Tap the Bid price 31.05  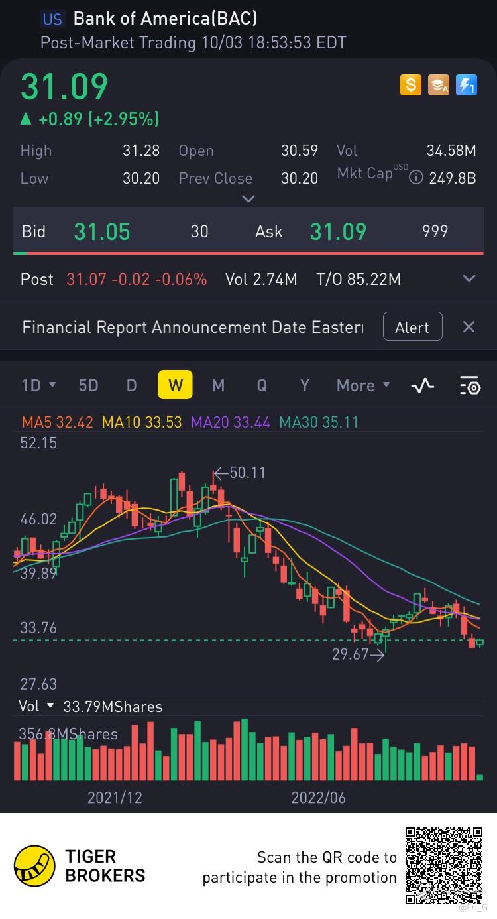tap(102, 231)
